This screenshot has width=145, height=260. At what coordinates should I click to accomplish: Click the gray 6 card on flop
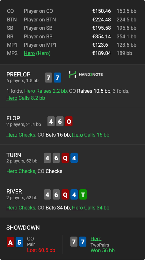point(60,122)
